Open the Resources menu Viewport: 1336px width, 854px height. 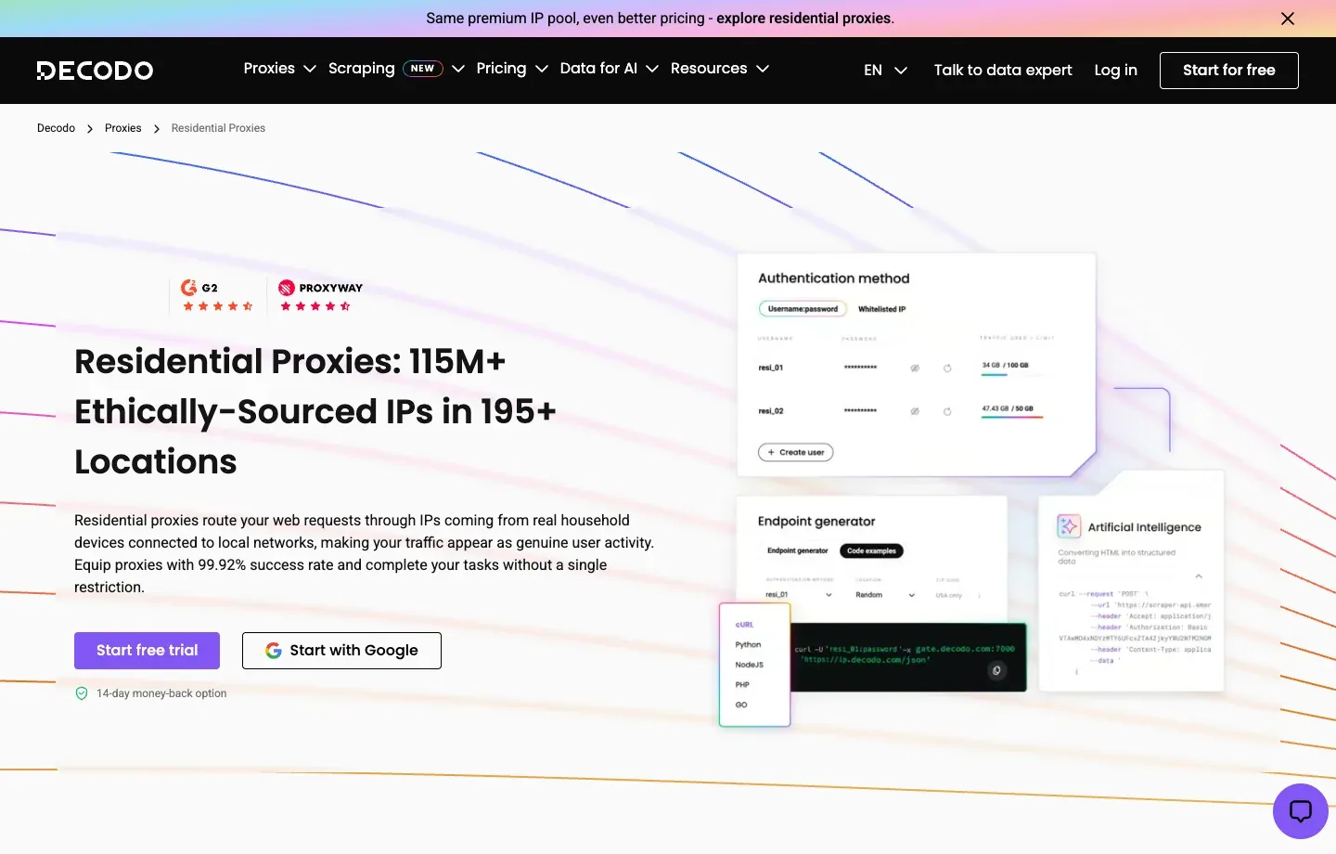pos(709,69)
